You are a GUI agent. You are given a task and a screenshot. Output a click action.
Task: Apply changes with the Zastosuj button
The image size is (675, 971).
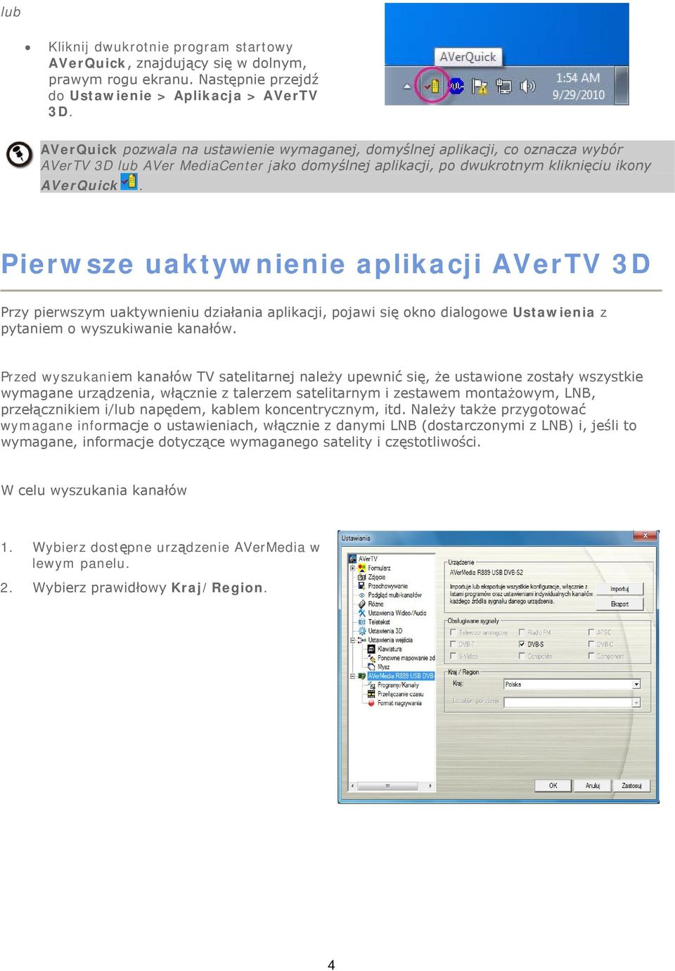coord(631,785)
